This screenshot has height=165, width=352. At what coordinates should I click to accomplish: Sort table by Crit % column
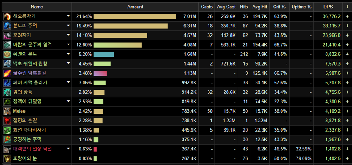[x=279, y=7]
